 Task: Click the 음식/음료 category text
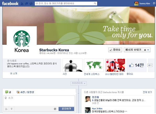(12, 60)
